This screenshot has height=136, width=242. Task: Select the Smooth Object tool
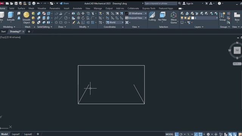(x=26, y=18)
